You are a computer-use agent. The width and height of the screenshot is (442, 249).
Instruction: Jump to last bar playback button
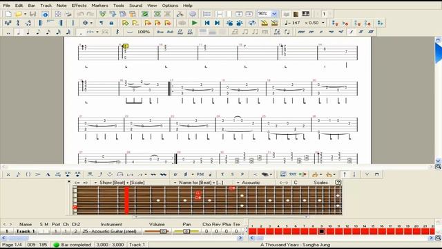[x=217, y=23]
